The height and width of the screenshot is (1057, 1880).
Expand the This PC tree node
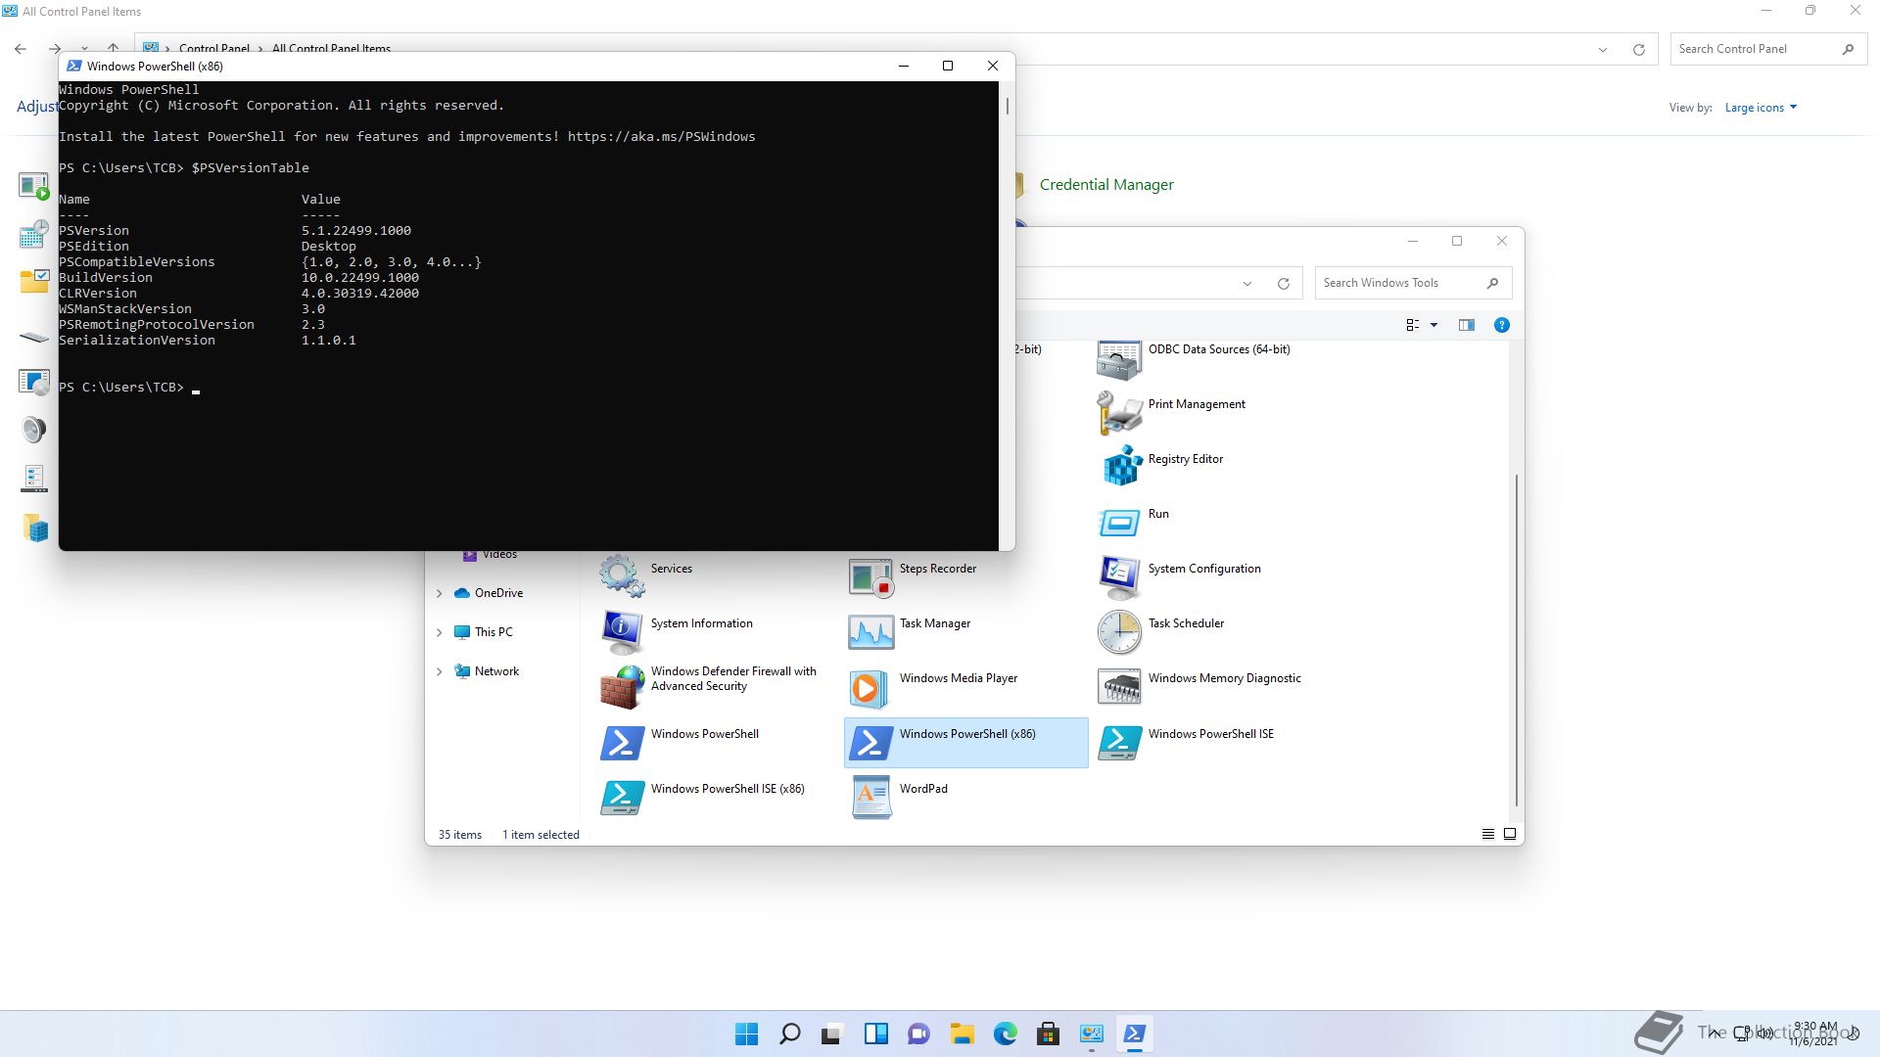click(440, 632)
